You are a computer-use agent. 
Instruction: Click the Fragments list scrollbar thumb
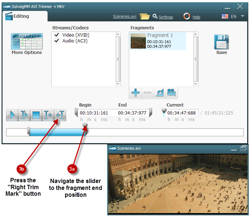[x=196, y=59]
